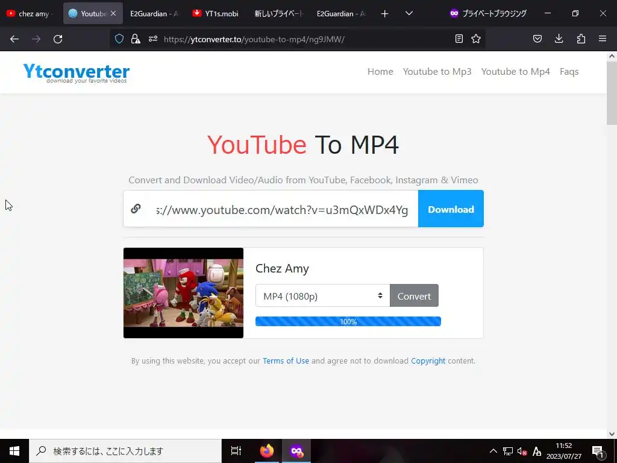Open Task View on the taskbar
The height and width of the screenshot is (463, 617).
click(236, 451)
